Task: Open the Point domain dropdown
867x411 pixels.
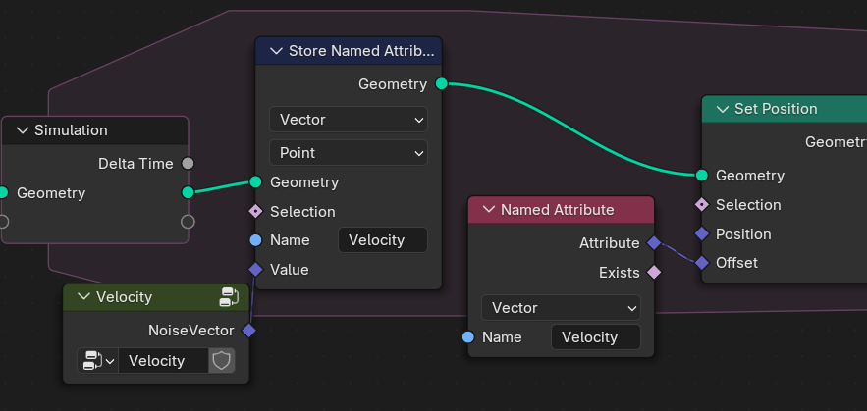Action: (349, 152)
